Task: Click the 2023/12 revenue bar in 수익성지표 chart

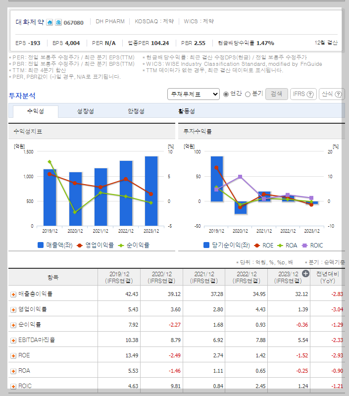Action: coord(151,191)
